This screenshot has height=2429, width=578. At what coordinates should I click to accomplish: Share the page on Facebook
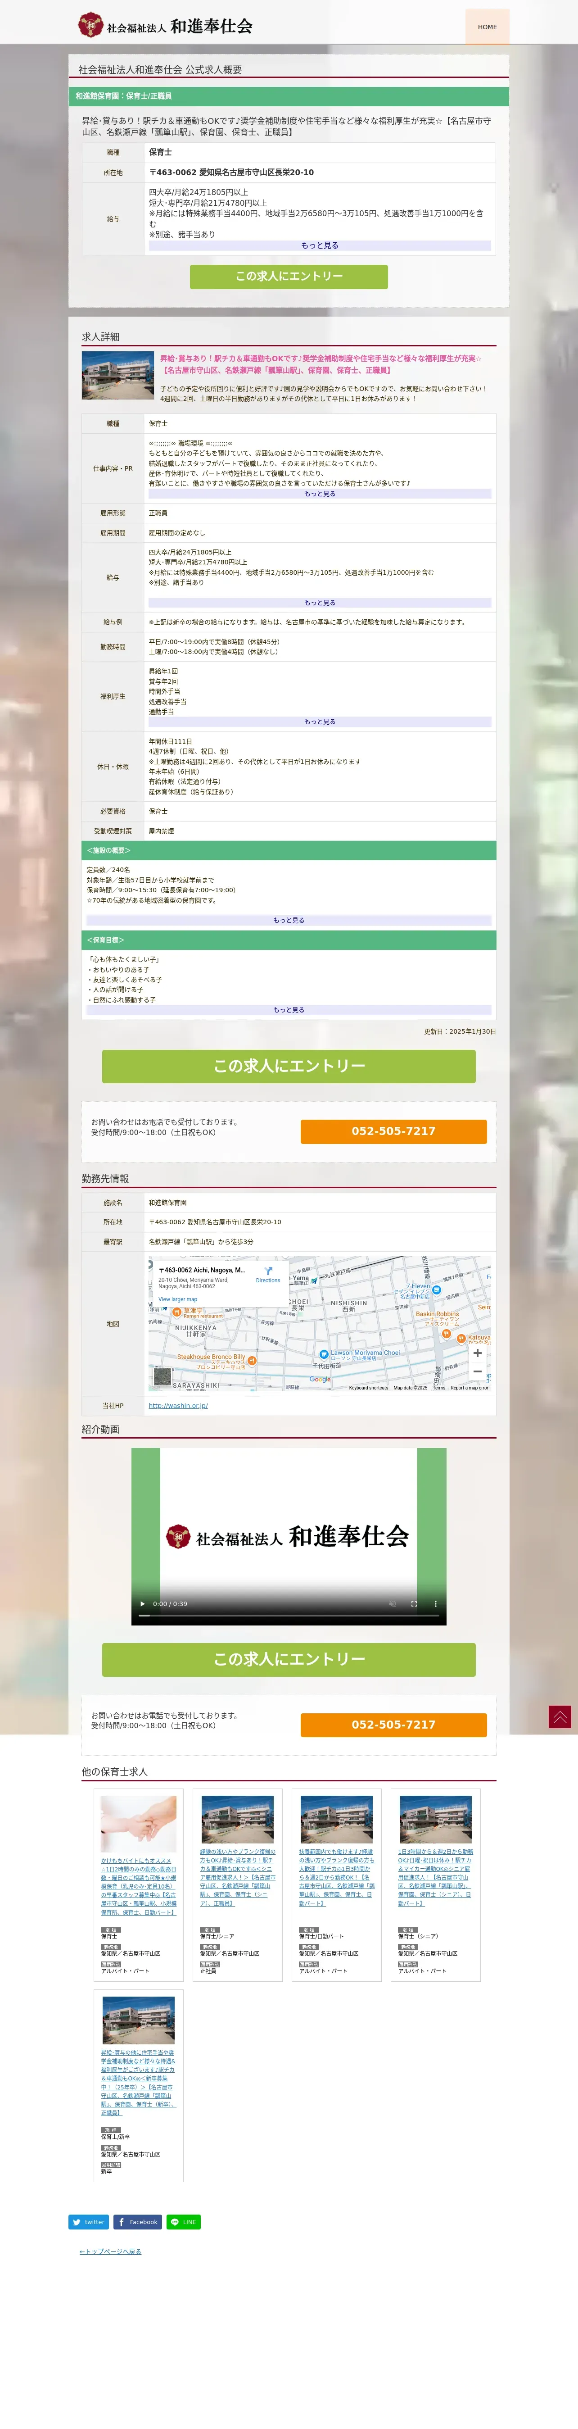[138, 2223]
